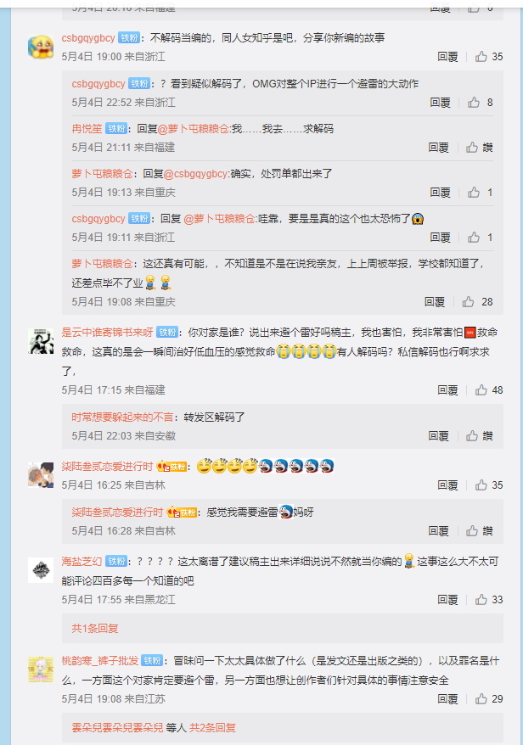Open csbgqygbcy's avatar profile
523x745 pixels.
pos(41,47)
